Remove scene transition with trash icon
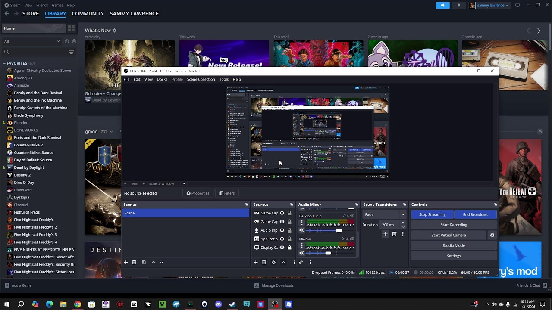This screenshot has height=310, width=552. (394, 234)
